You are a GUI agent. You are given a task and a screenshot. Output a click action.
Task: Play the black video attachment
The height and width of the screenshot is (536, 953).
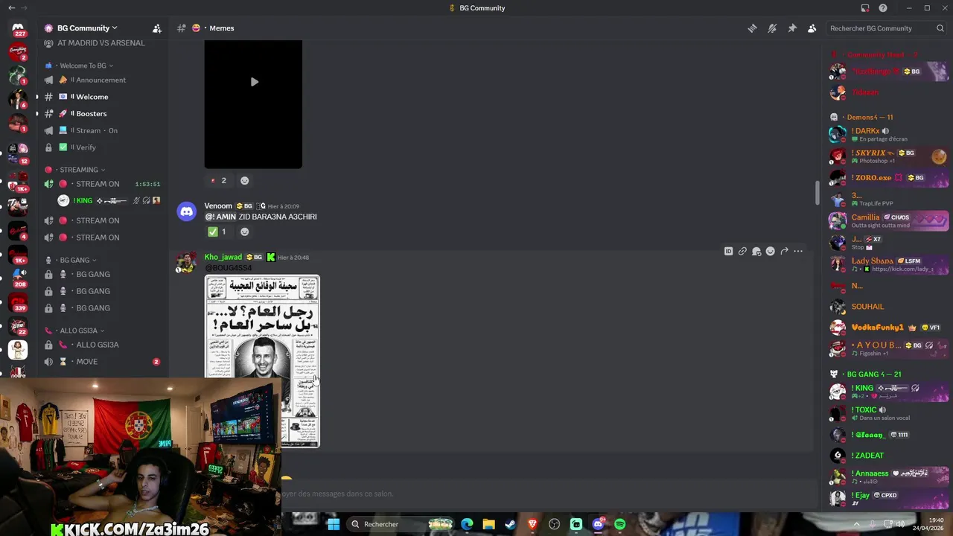tap(253, 82)
